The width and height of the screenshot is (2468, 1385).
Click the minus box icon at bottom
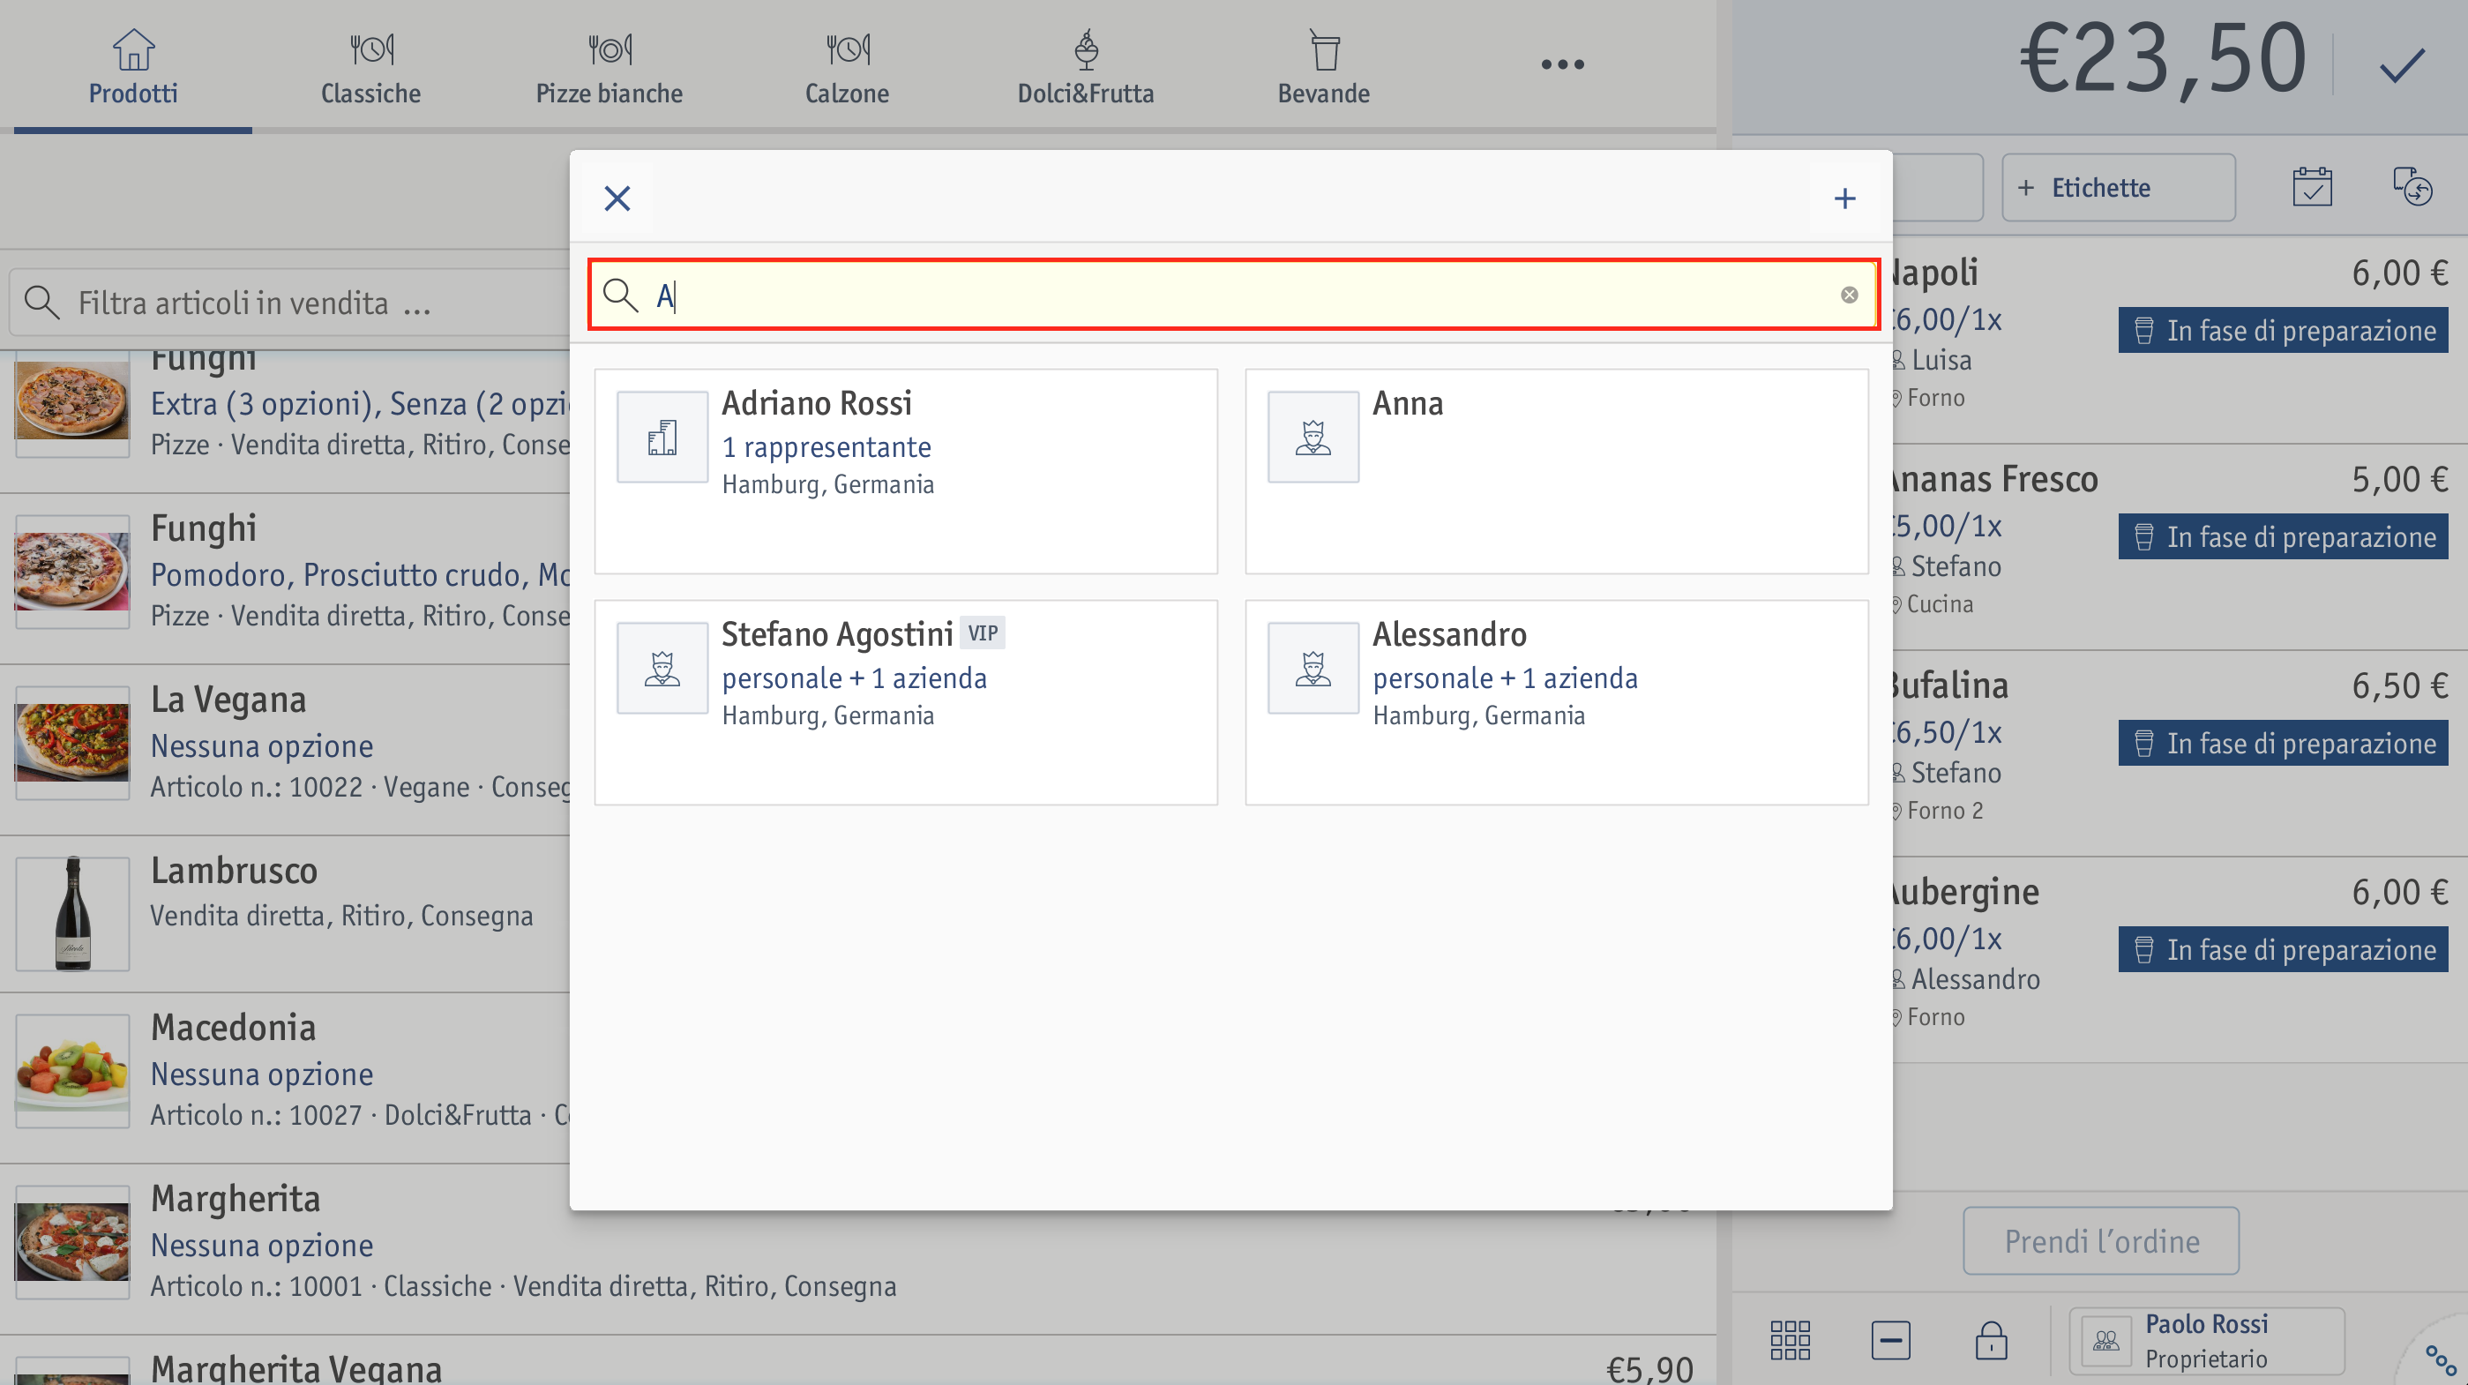point(1890,1340)
